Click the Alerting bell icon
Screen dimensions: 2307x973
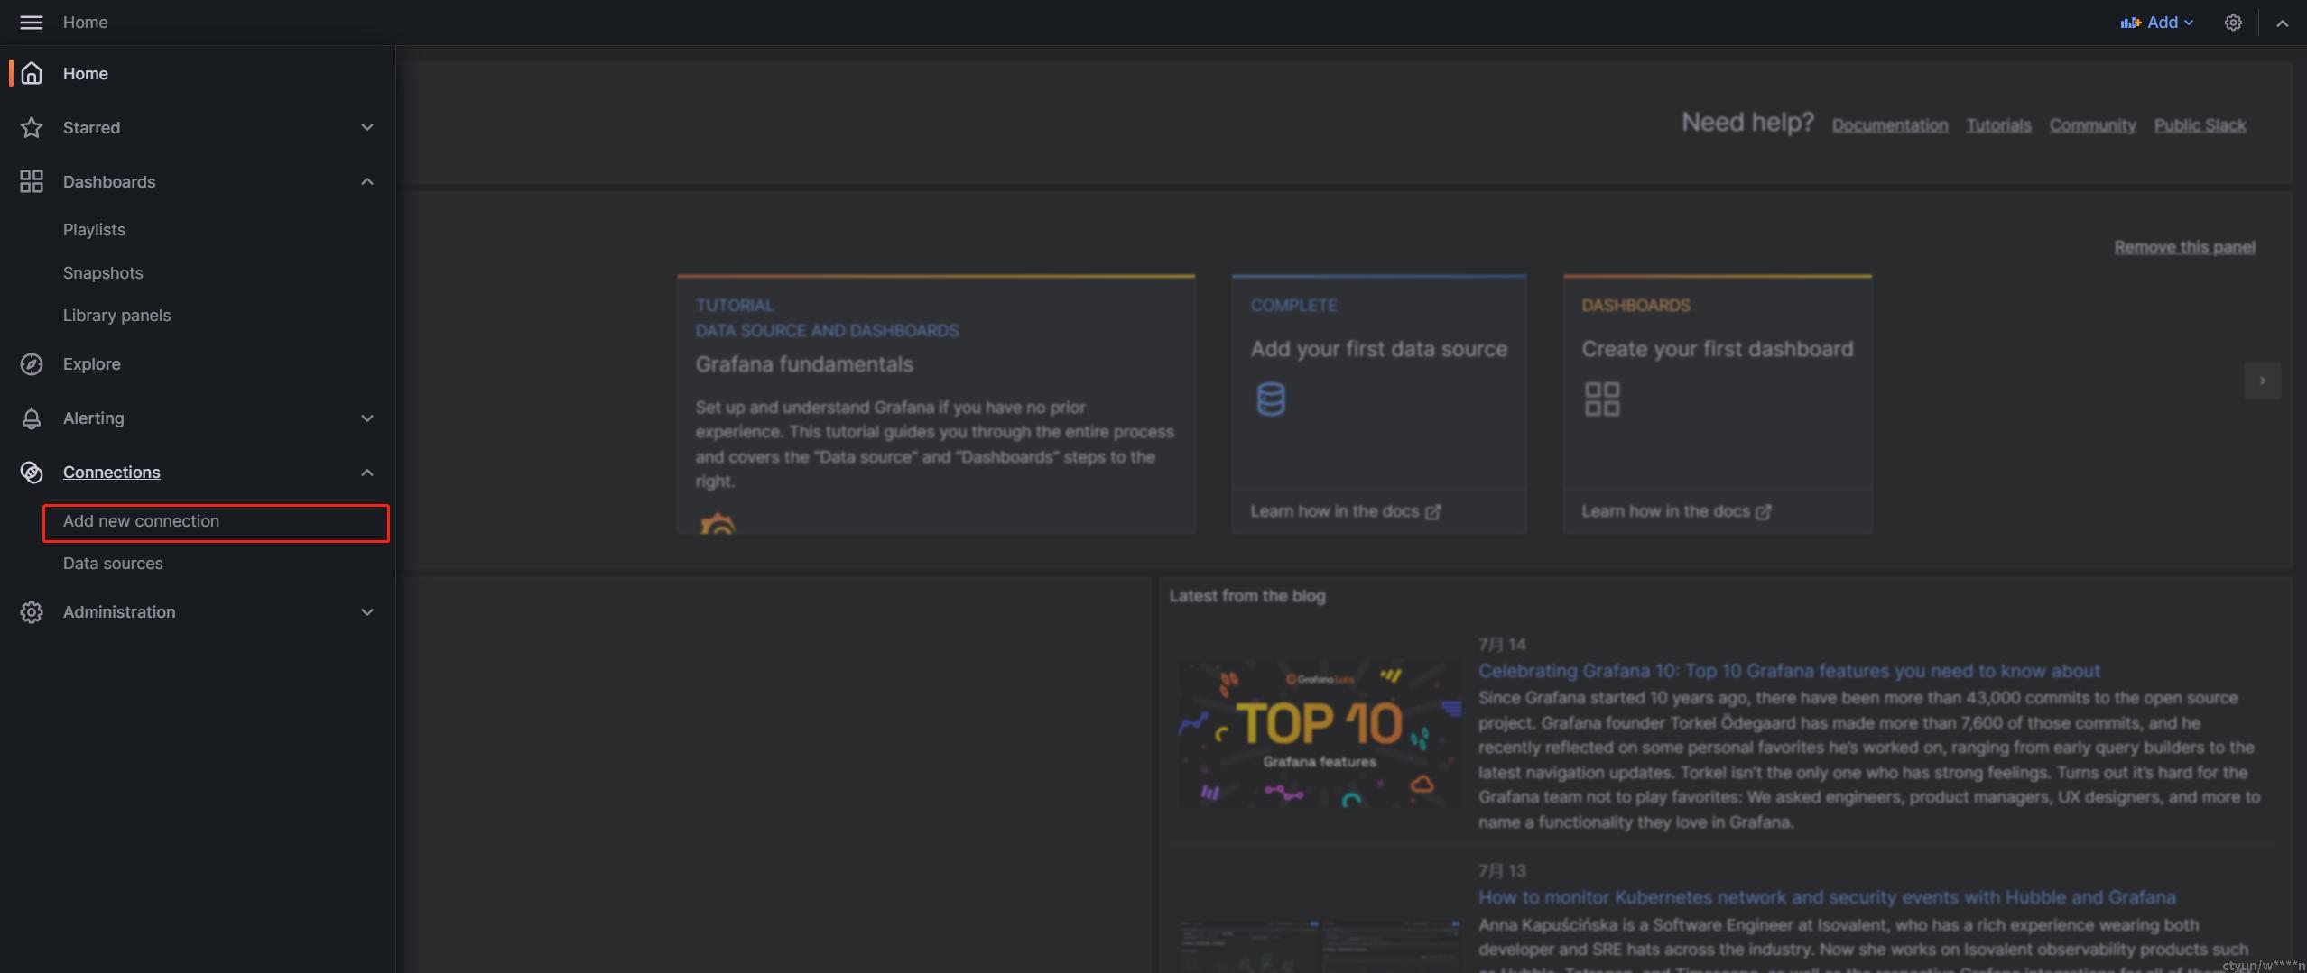(32, 418)
